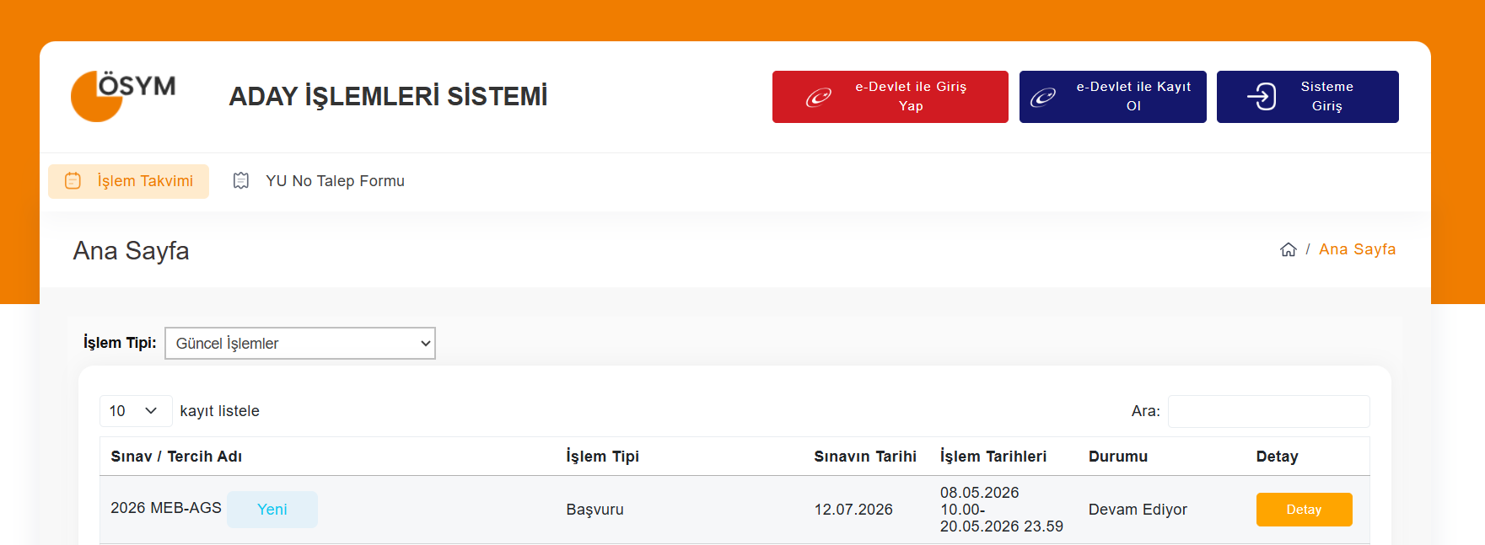The image size is (1485, 545).
Task: Click the home icon in breadcrumb
Action: pyautogui.click(x=1288, y=249)
